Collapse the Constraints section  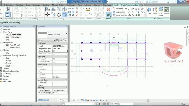(66, 43)
